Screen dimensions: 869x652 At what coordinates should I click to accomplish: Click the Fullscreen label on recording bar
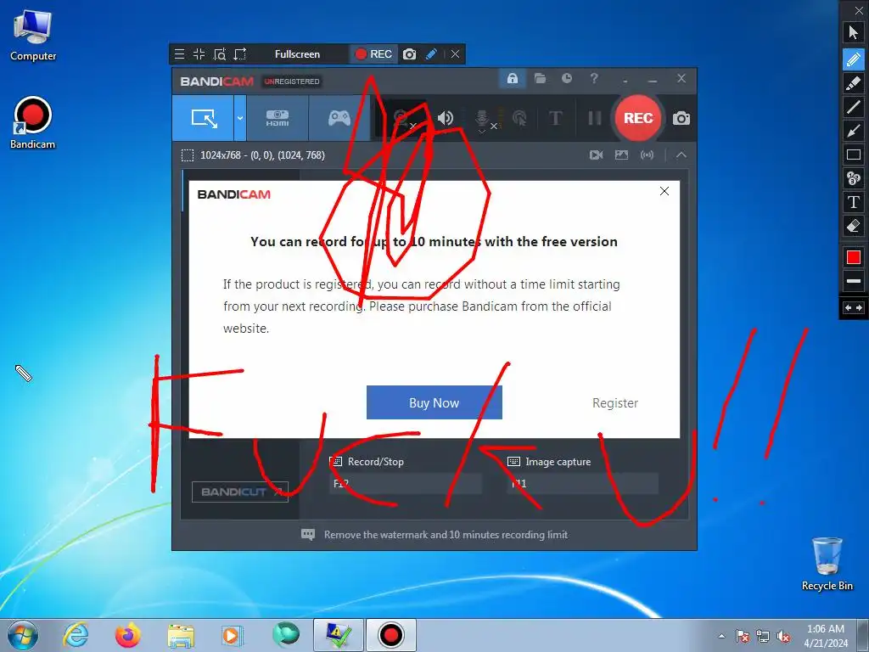point(297,54)
